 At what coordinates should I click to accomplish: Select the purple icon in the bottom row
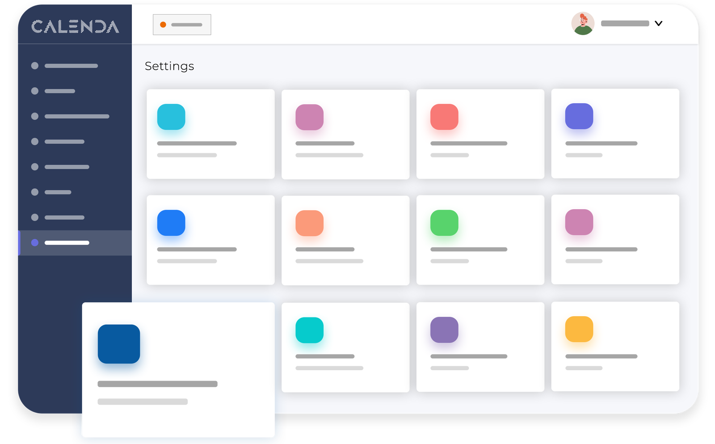[445, 330]
